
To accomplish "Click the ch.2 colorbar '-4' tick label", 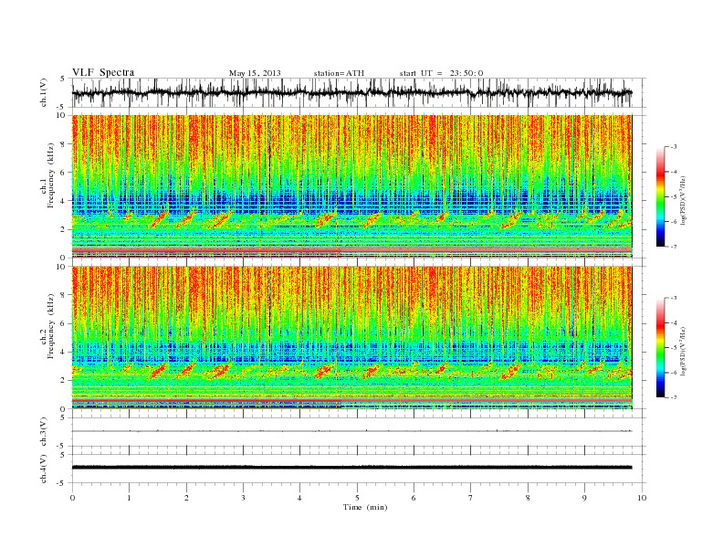I will (x=674, y=323).
